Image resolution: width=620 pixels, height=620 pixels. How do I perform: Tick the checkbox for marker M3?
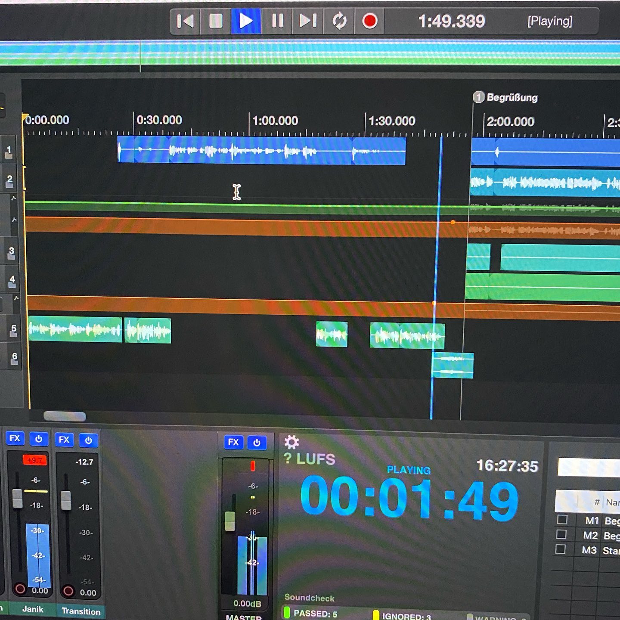click(560, 549)
